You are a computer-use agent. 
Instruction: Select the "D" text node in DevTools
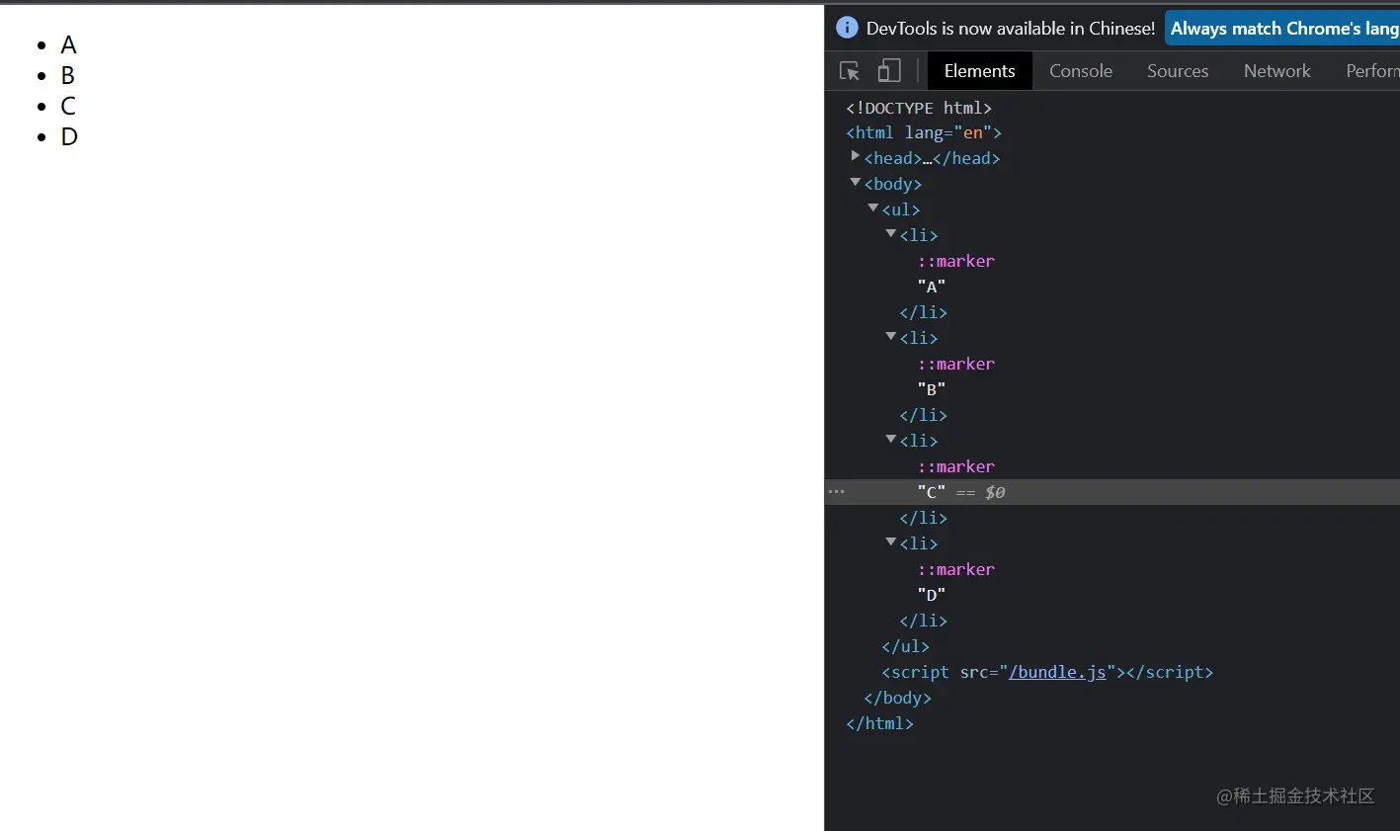[x=932, y=595]
